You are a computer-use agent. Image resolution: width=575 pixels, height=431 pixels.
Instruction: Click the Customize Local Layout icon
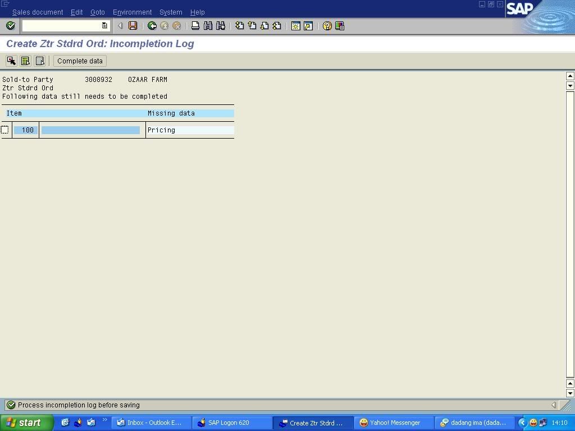pos(340,26)
